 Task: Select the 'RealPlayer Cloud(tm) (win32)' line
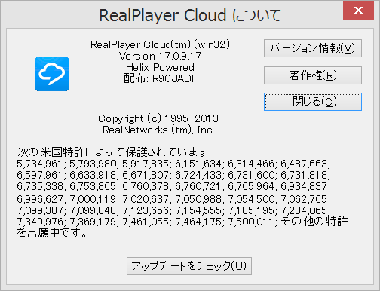point(160,44)
